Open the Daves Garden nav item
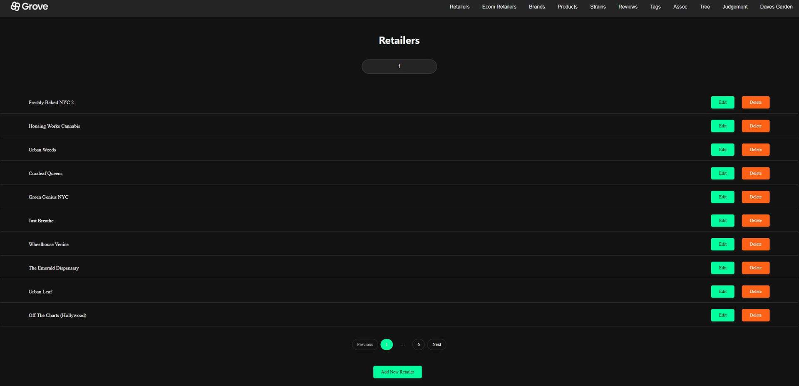 click(776, 7)
